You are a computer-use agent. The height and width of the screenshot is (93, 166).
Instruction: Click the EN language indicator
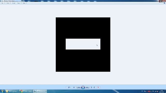click(x=142, y=91)
